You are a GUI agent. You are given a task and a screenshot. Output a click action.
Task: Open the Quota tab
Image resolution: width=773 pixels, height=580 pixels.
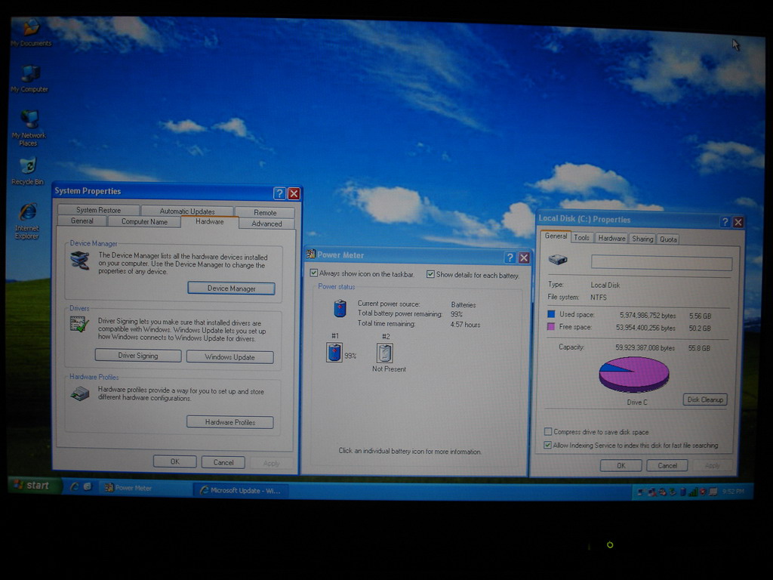pos(669,239)
